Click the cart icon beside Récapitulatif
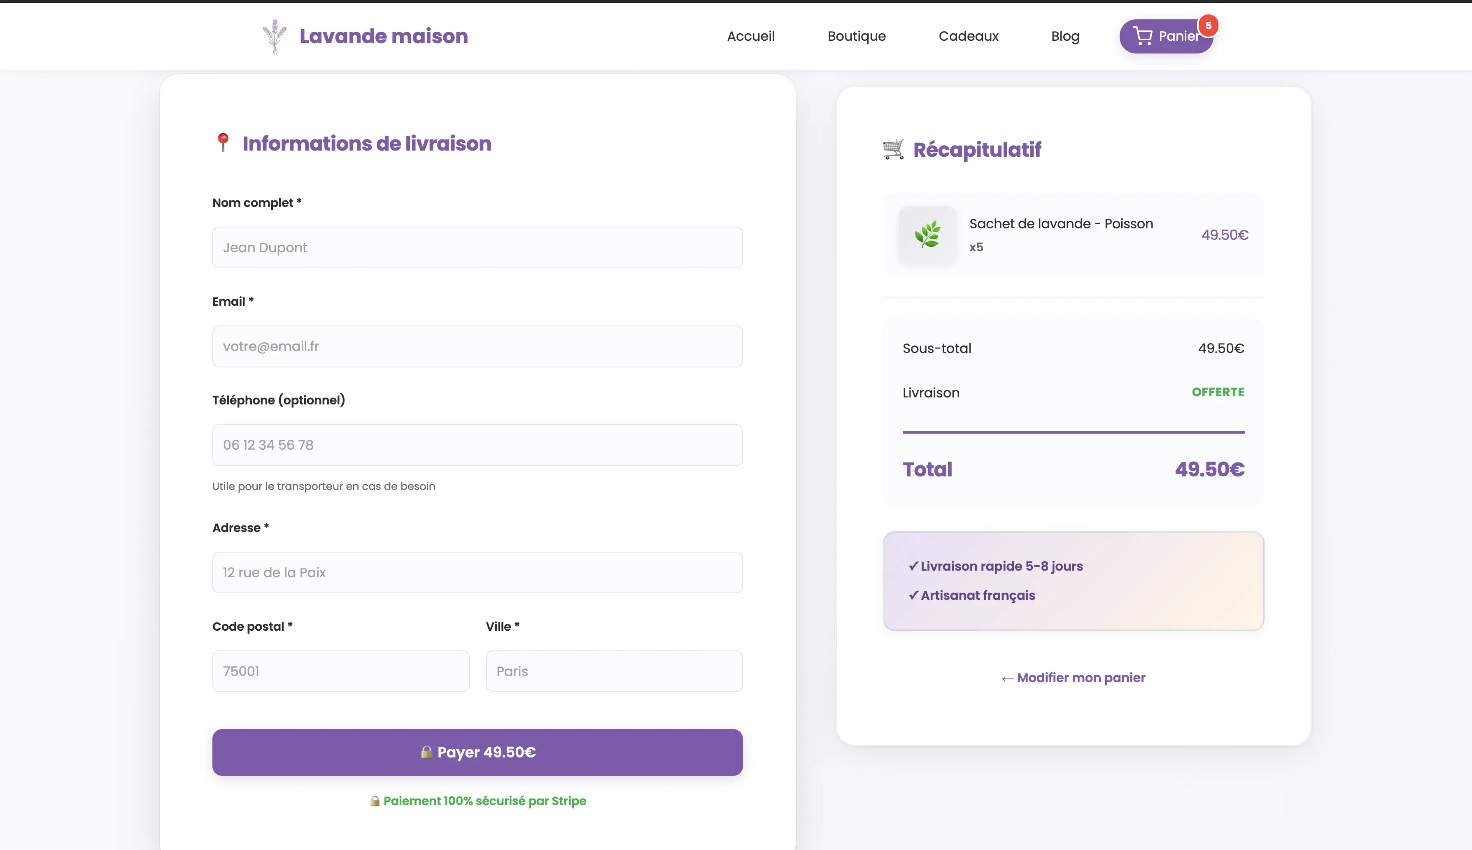Viewport: 1472px width, 850px height. pyautogui.click(x=893, y=149)
